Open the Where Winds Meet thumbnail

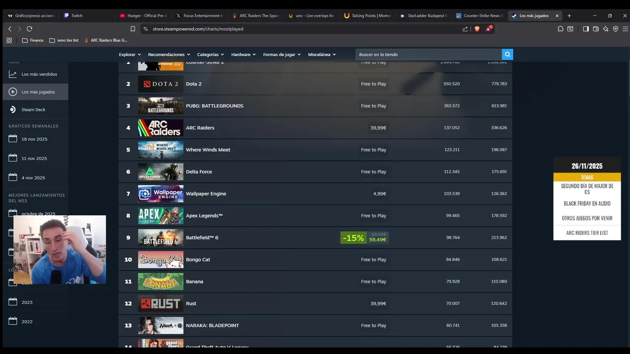pos(160,150)
